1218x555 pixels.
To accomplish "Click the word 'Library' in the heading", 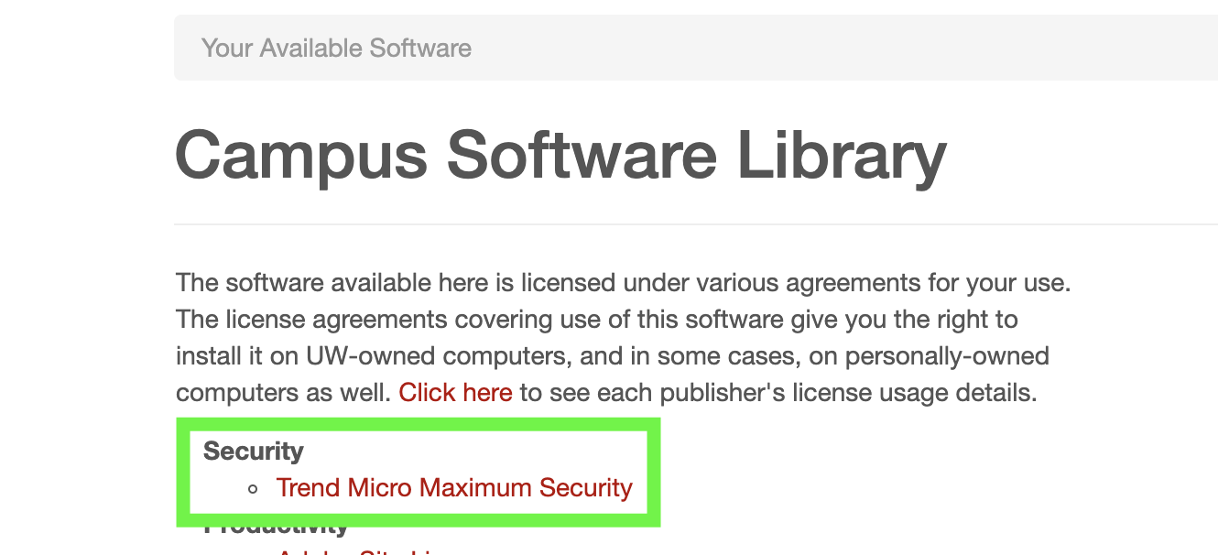I will [x=841, y=154].
